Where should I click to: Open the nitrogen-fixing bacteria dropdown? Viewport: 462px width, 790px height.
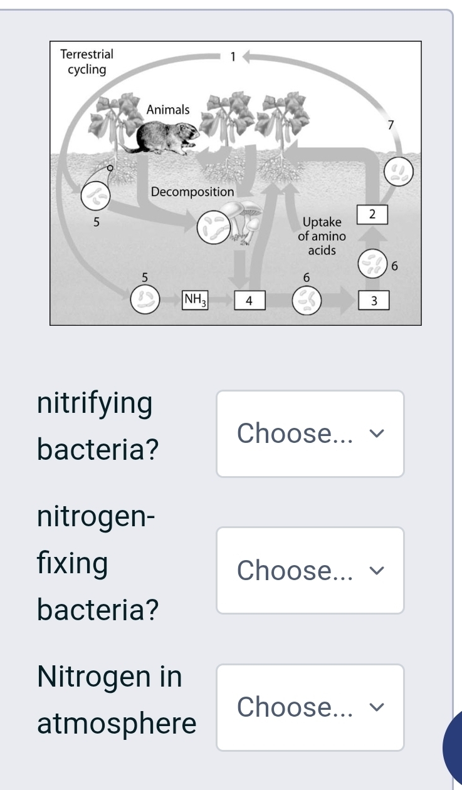(310, 570)
